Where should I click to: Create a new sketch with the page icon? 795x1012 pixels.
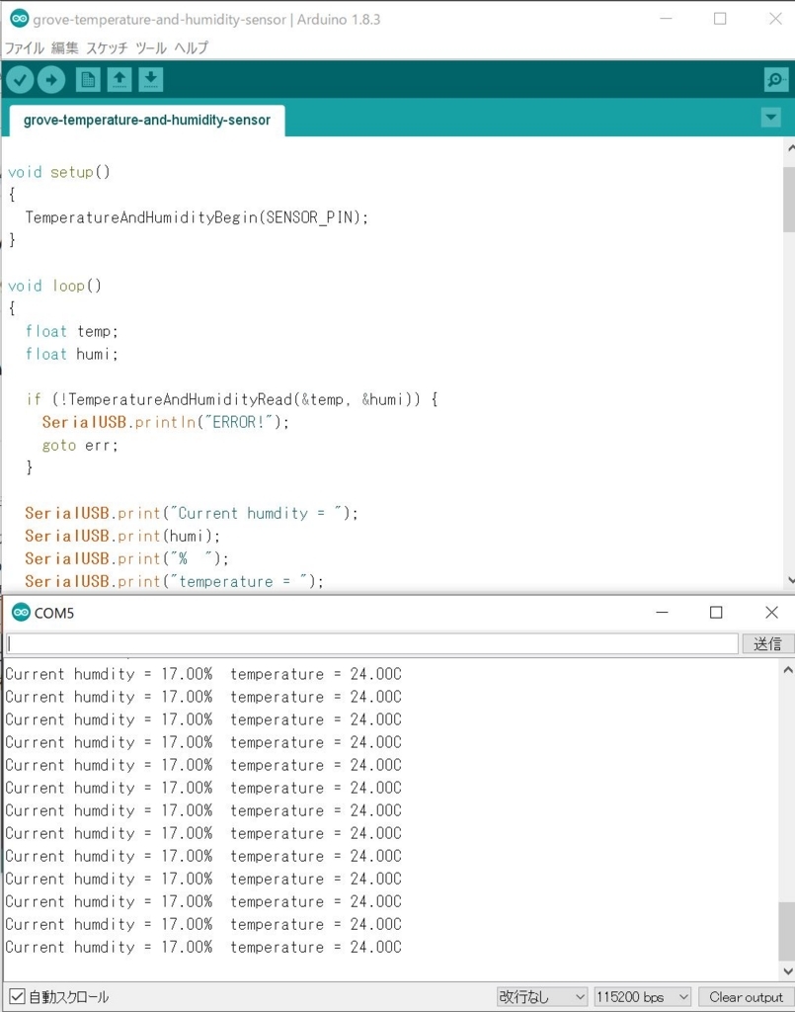(x=88, y=80)
